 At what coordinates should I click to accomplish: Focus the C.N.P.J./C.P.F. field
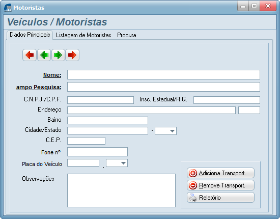[100, 100]
